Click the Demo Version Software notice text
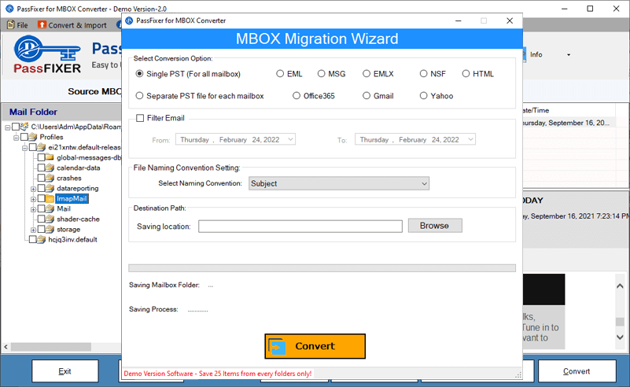 [218, 374]
